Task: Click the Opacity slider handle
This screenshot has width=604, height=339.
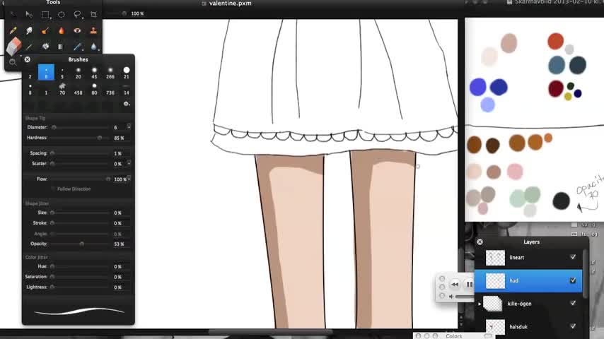Action: pos(81,244)
